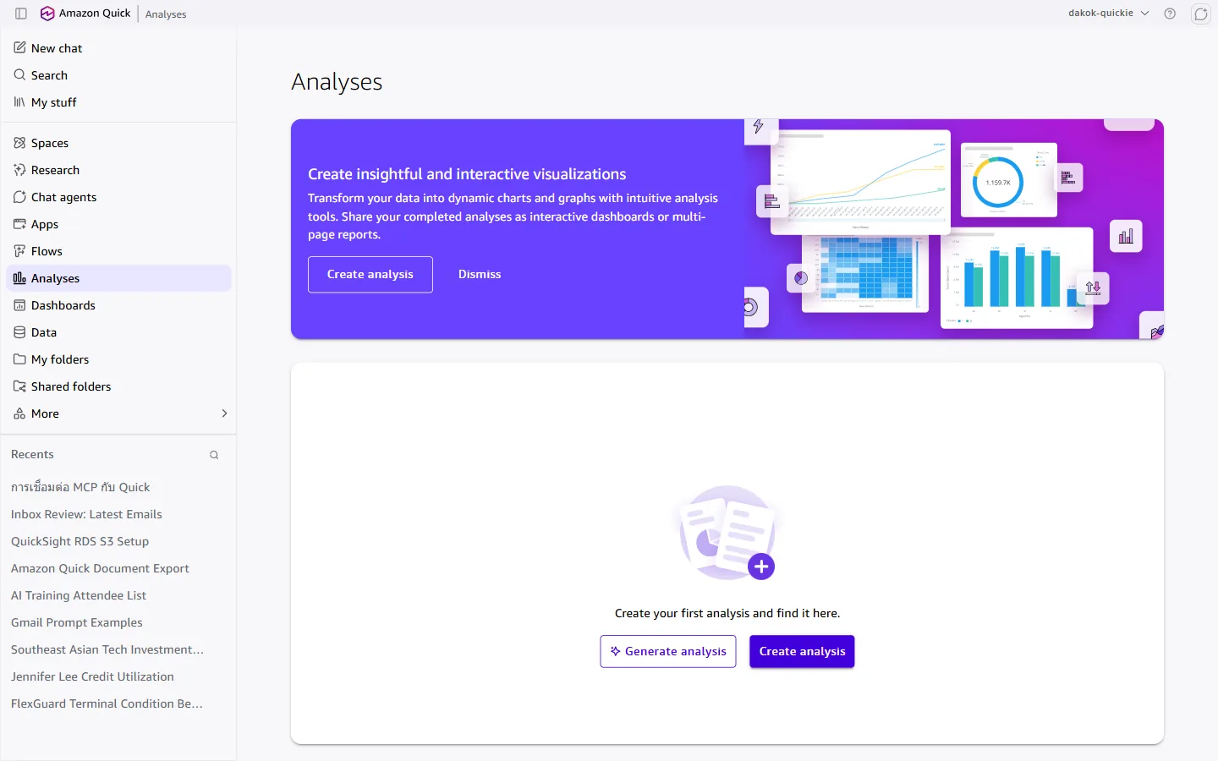Toggle the sidebar collapse icon

21,14
